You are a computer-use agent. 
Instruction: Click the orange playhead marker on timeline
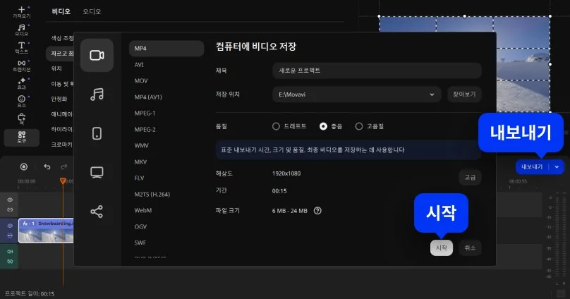(x=63, y=181)
